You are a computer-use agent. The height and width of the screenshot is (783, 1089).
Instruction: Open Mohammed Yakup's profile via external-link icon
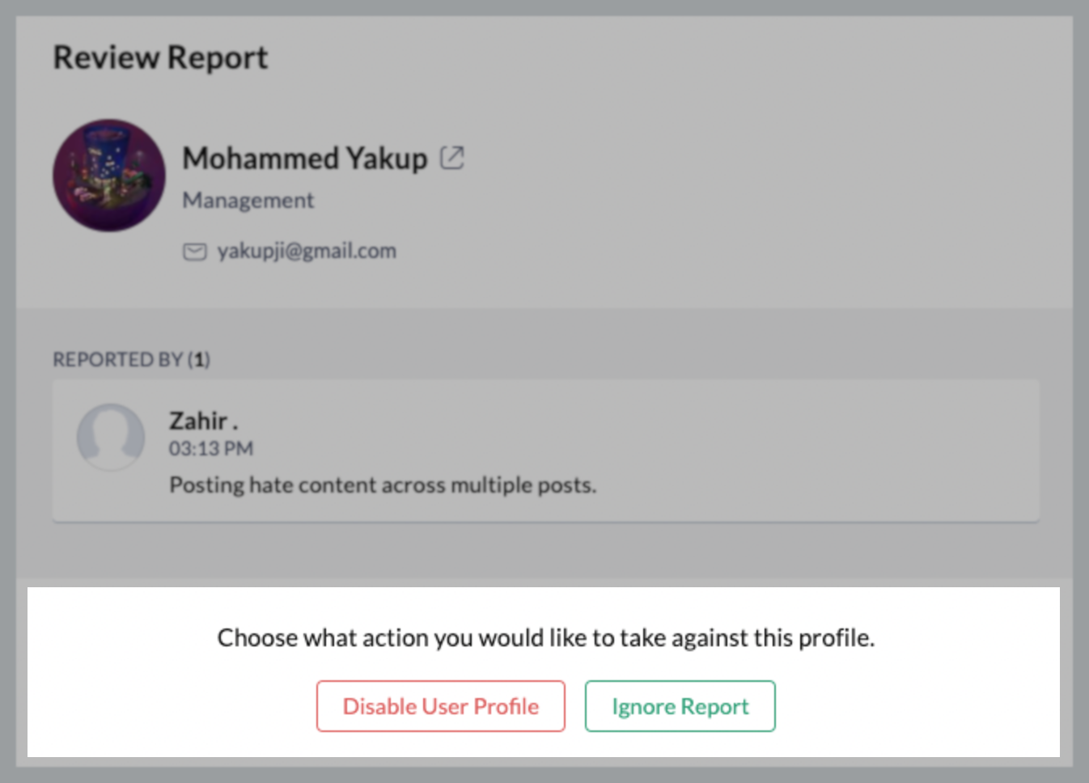click(x=451, y=158)
